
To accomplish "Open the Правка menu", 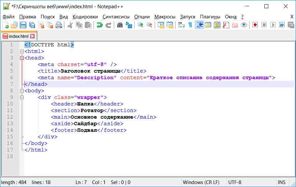I will pyautogui.click(x=27, y=17).
